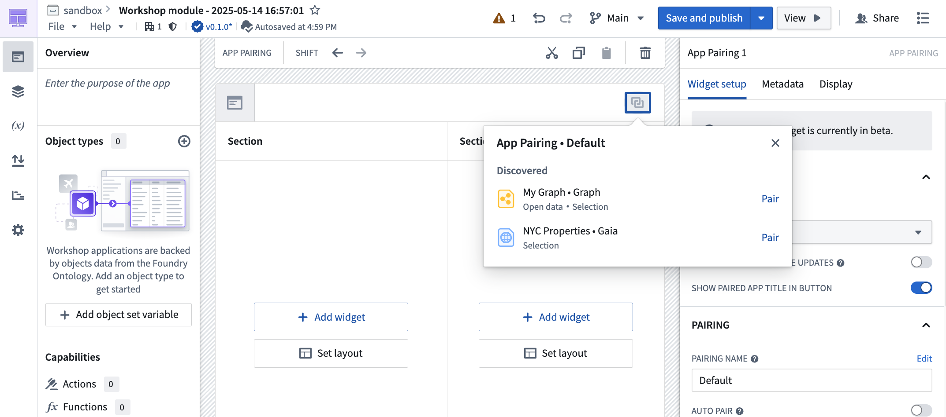Enable the Auto Pair toggle
The height and width of the screenshot is (417, 946).
pyautogui.click(x=921, y=410)
